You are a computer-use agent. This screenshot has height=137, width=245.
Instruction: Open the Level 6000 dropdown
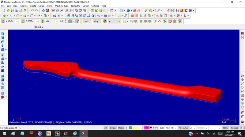coord(175,128)
